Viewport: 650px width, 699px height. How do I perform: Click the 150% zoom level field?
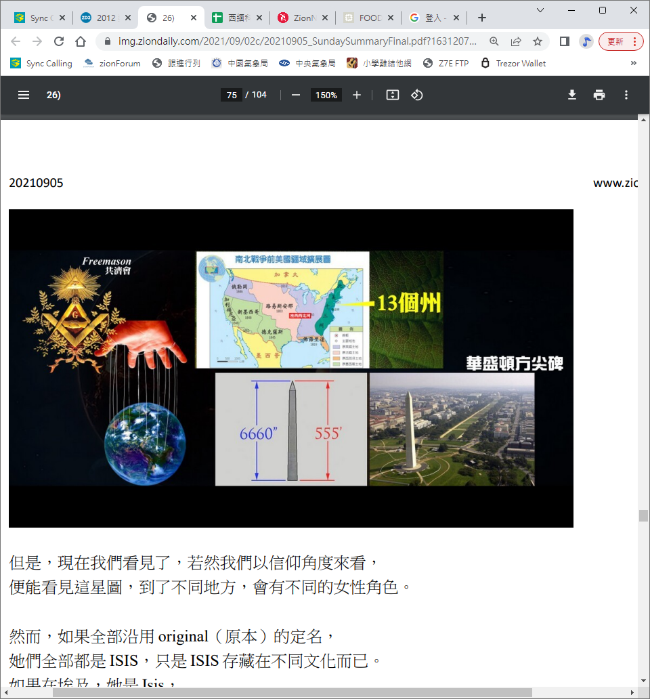[x=326, y=95]
